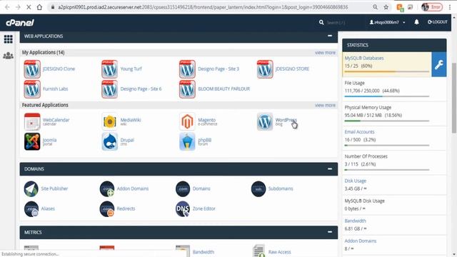
Task: Click the browser address bar
Action: tap(202, 7)
